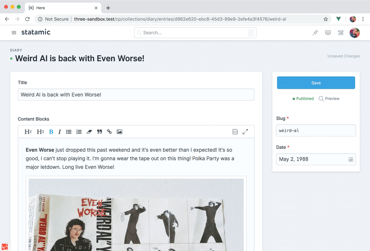Viewport: 370px width, 251px height.
Task: Open the date picker calendar icon
Action: tap(351, 160)
